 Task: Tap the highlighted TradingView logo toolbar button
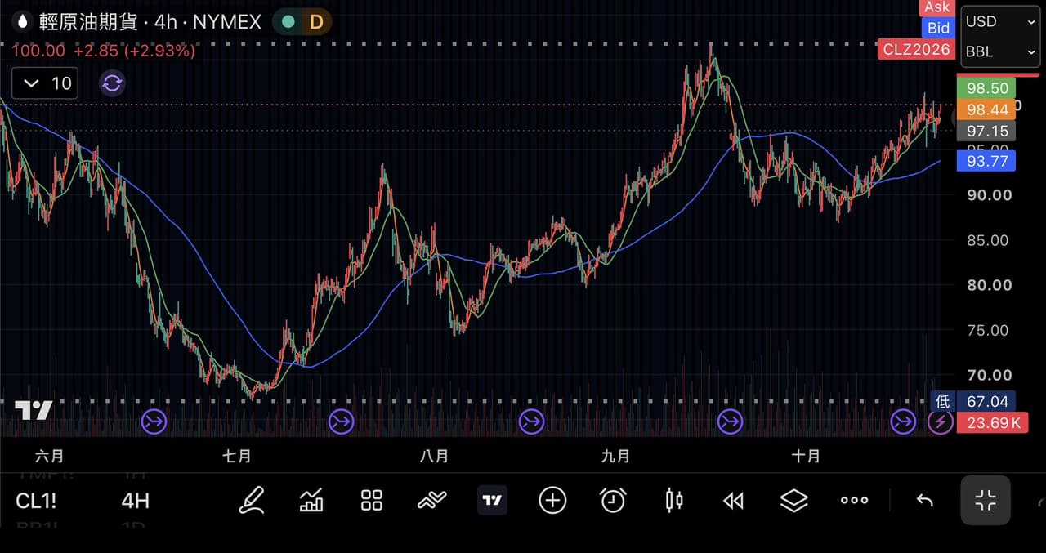click(x=492, y=500)
